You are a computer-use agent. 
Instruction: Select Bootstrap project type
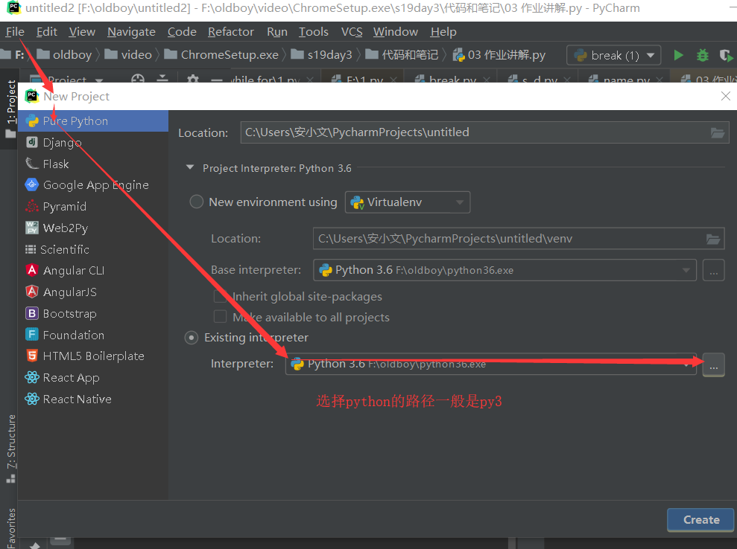click(93, 313)
